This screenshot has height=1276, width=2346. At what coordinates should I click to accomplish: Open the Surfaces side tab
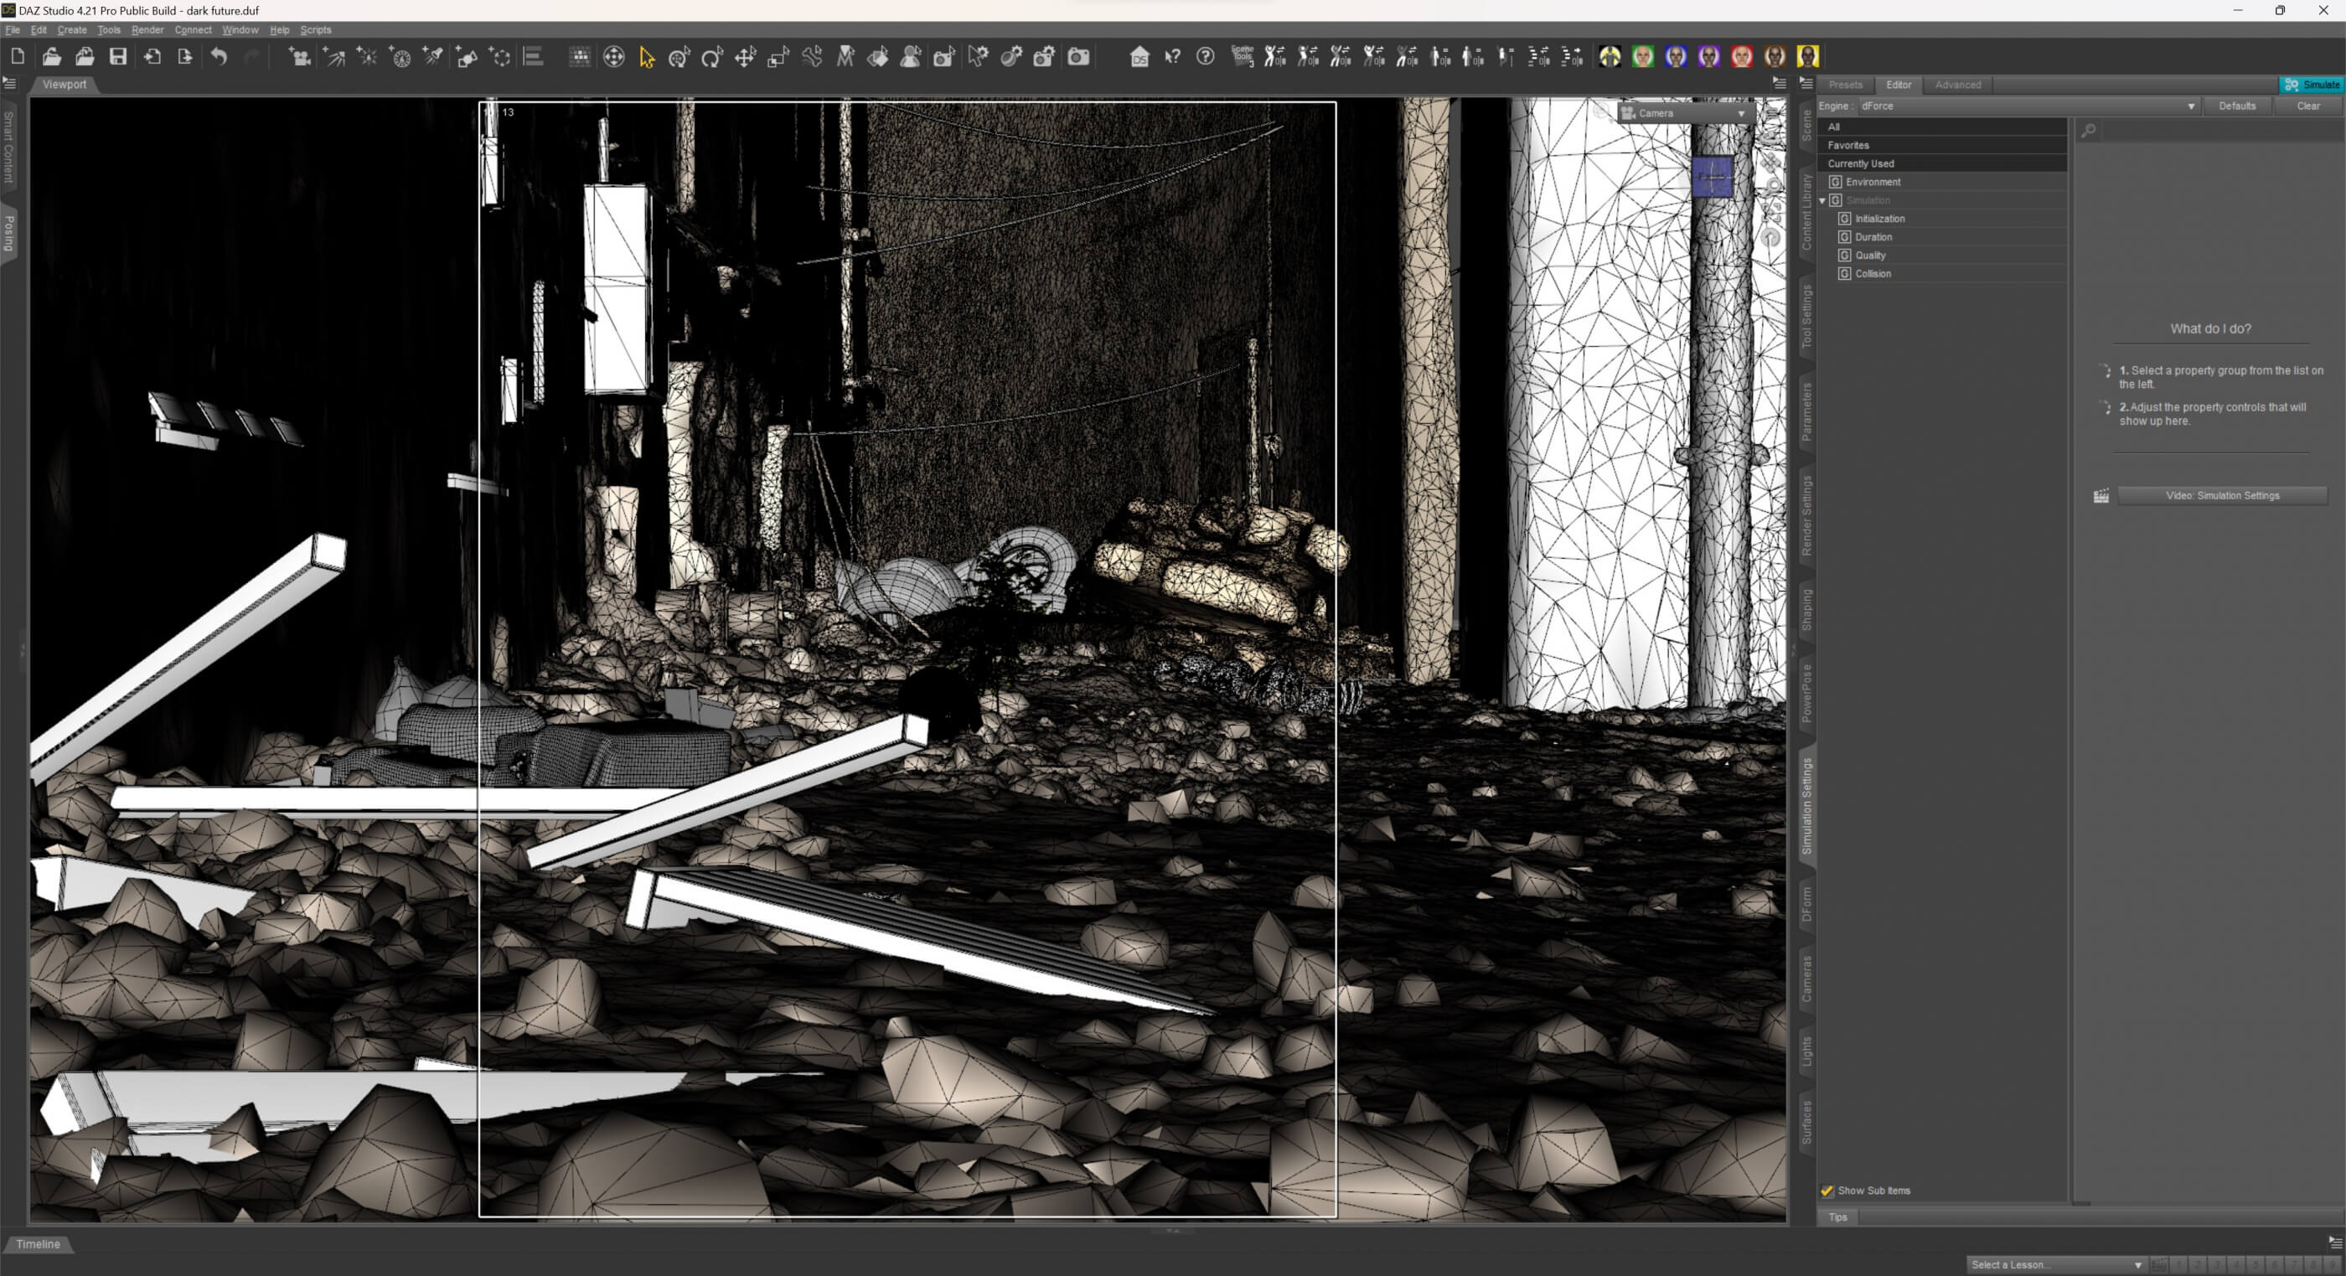coord(1807,1122)
